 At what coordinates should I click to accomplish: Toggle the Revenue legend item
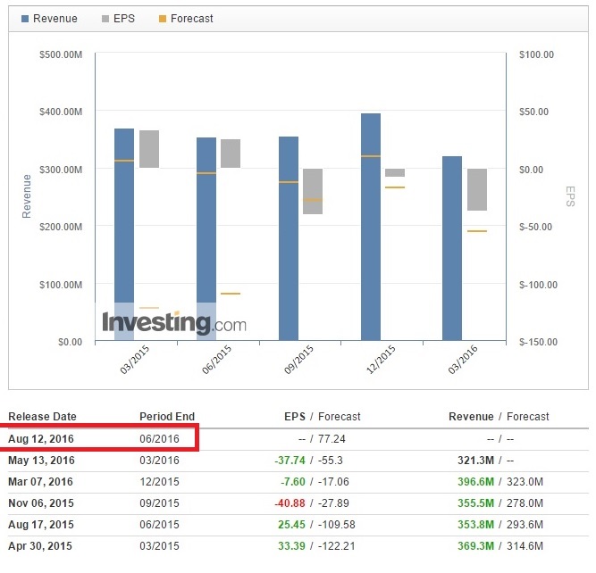pyautogui.click(x=49, y=19)
